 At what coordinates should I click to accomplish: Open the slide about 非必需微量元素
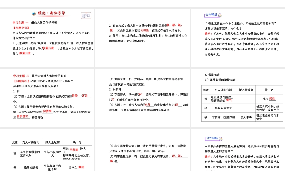point(142,150)
